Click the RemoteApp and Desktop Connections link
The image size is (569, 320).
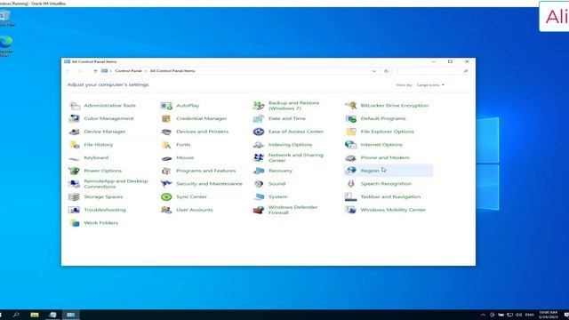(x=116, y=184)
